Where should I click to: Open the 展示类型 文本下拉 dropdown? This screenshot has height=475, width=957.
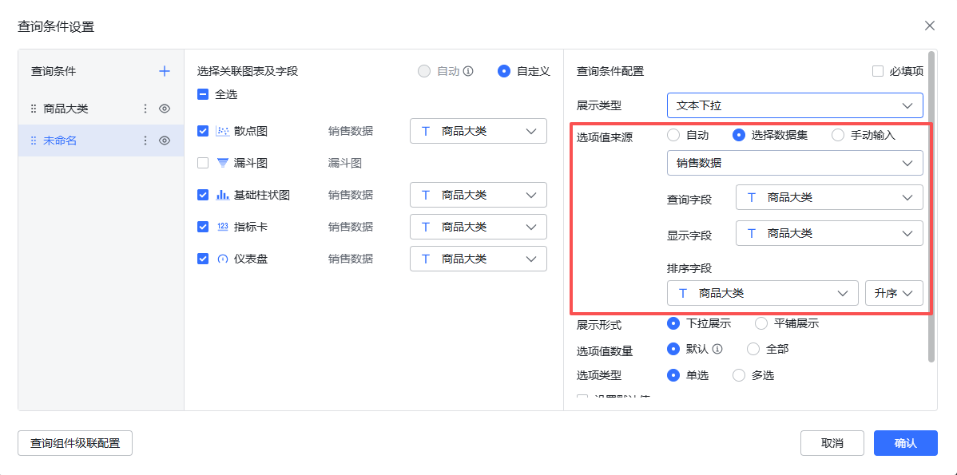pyautogui.click(x=795, y=105)
